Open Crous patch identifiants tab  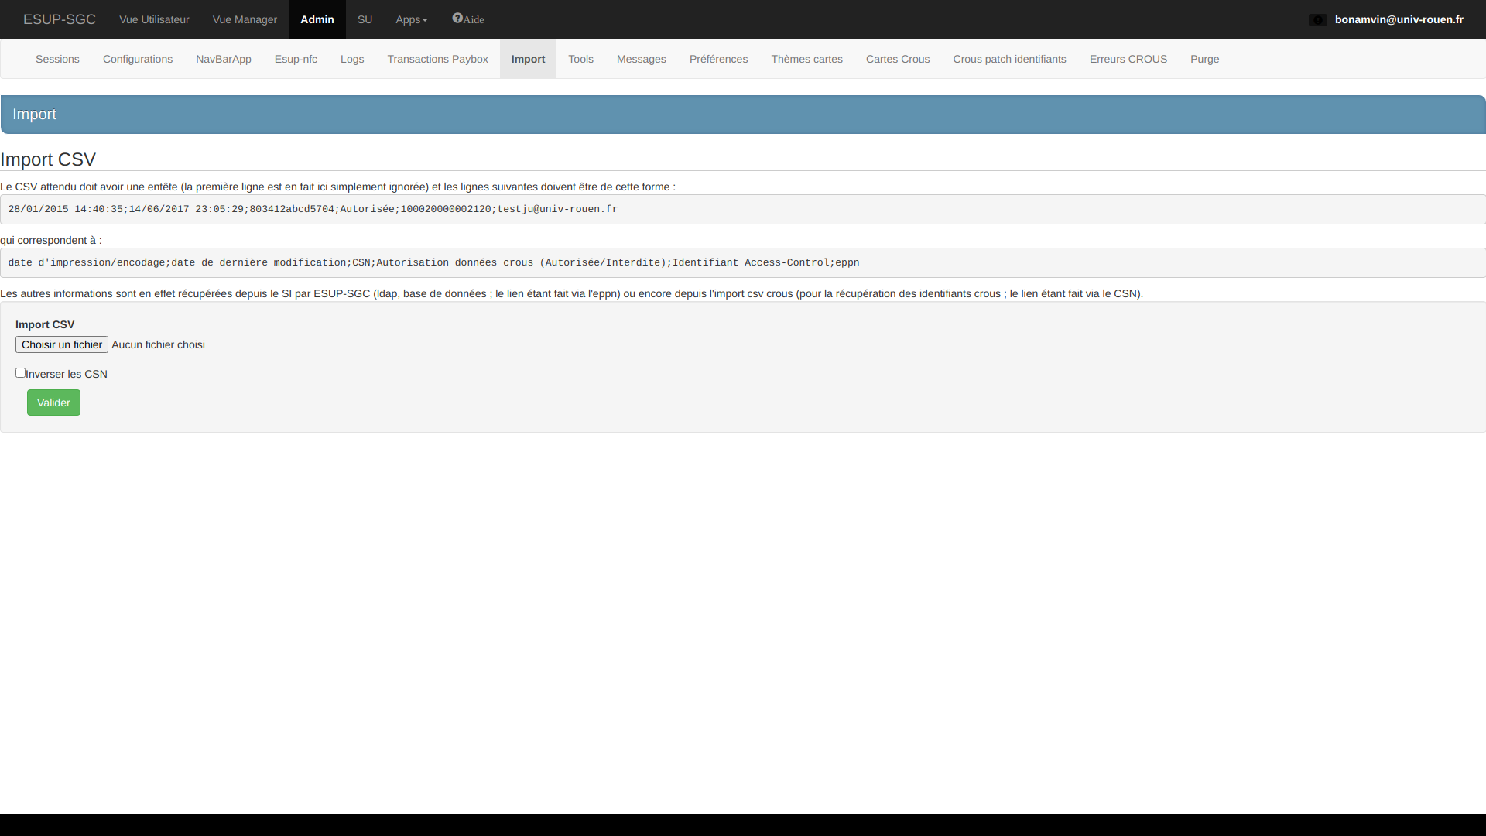(1009, 59)
